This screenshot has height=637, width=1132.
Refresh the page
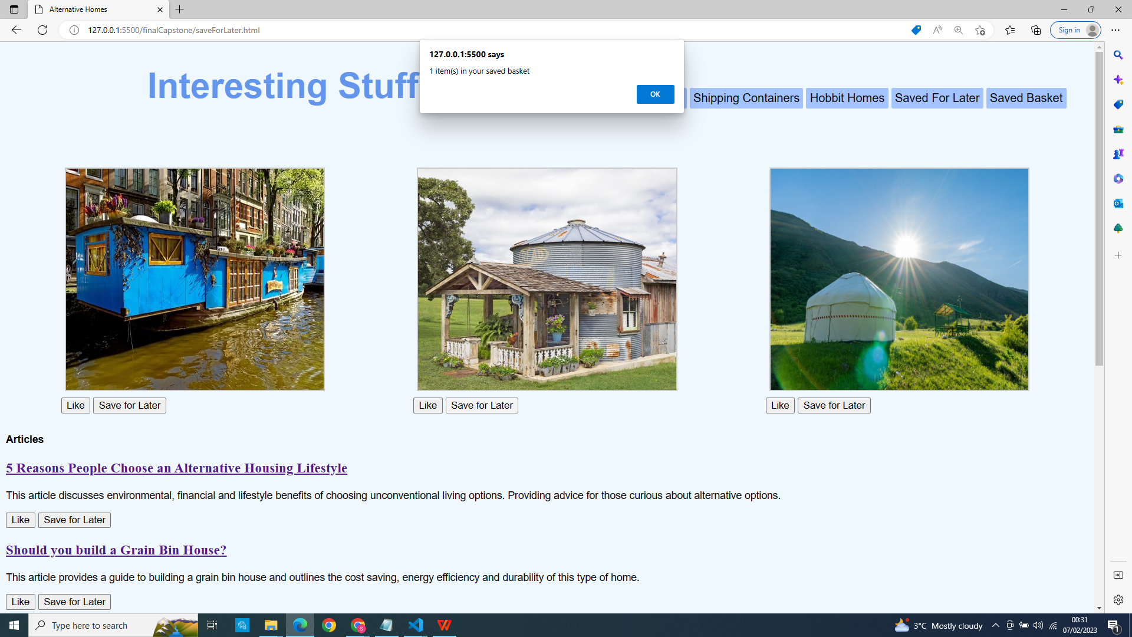coord(42,30)
